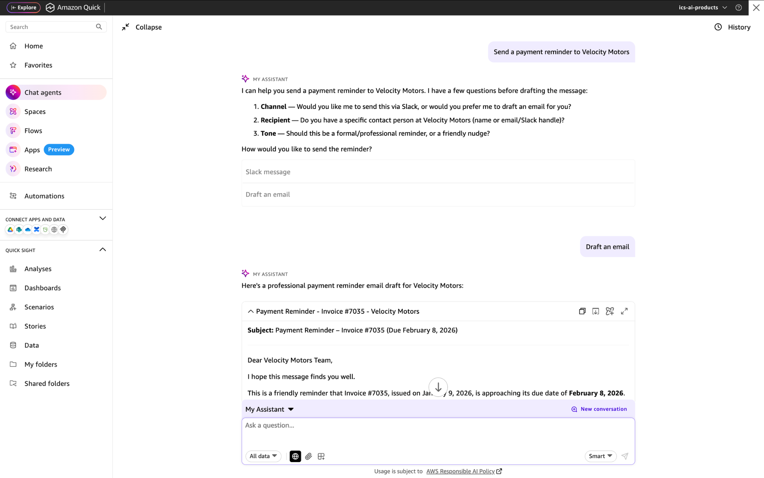Click the Amazon Quick logo icon
This screenshot has height=478, width=764.
tap(50, 7)
